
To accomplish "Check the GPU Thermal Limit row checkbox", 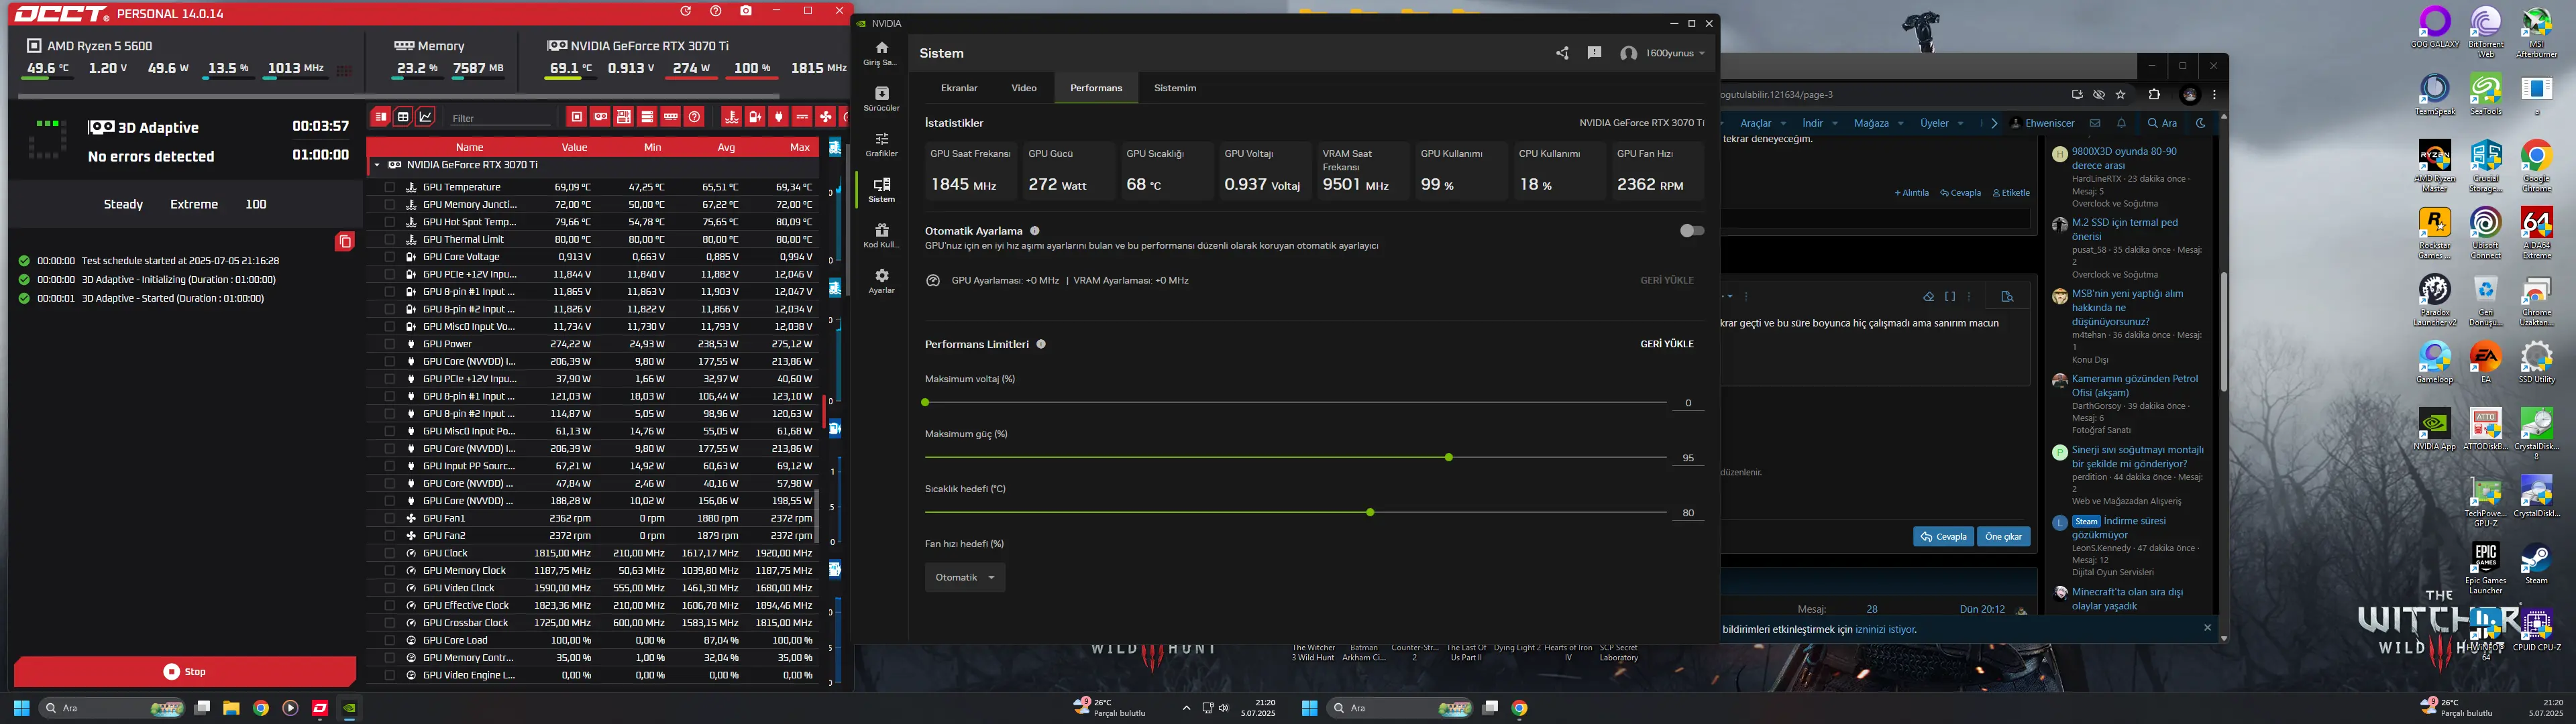I will (x=389, y=240).
